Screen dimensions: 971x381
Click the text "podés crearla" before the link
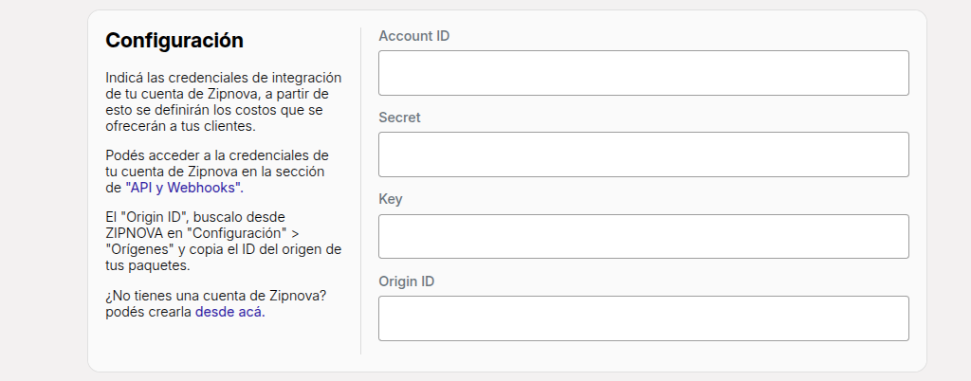pyautogui.click(x=149, y=313)
